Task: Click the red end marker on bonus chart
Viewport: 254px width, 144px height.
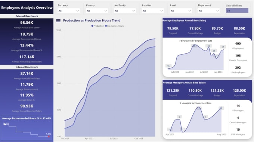Action: pyautogui.click(x=49, y=137)
